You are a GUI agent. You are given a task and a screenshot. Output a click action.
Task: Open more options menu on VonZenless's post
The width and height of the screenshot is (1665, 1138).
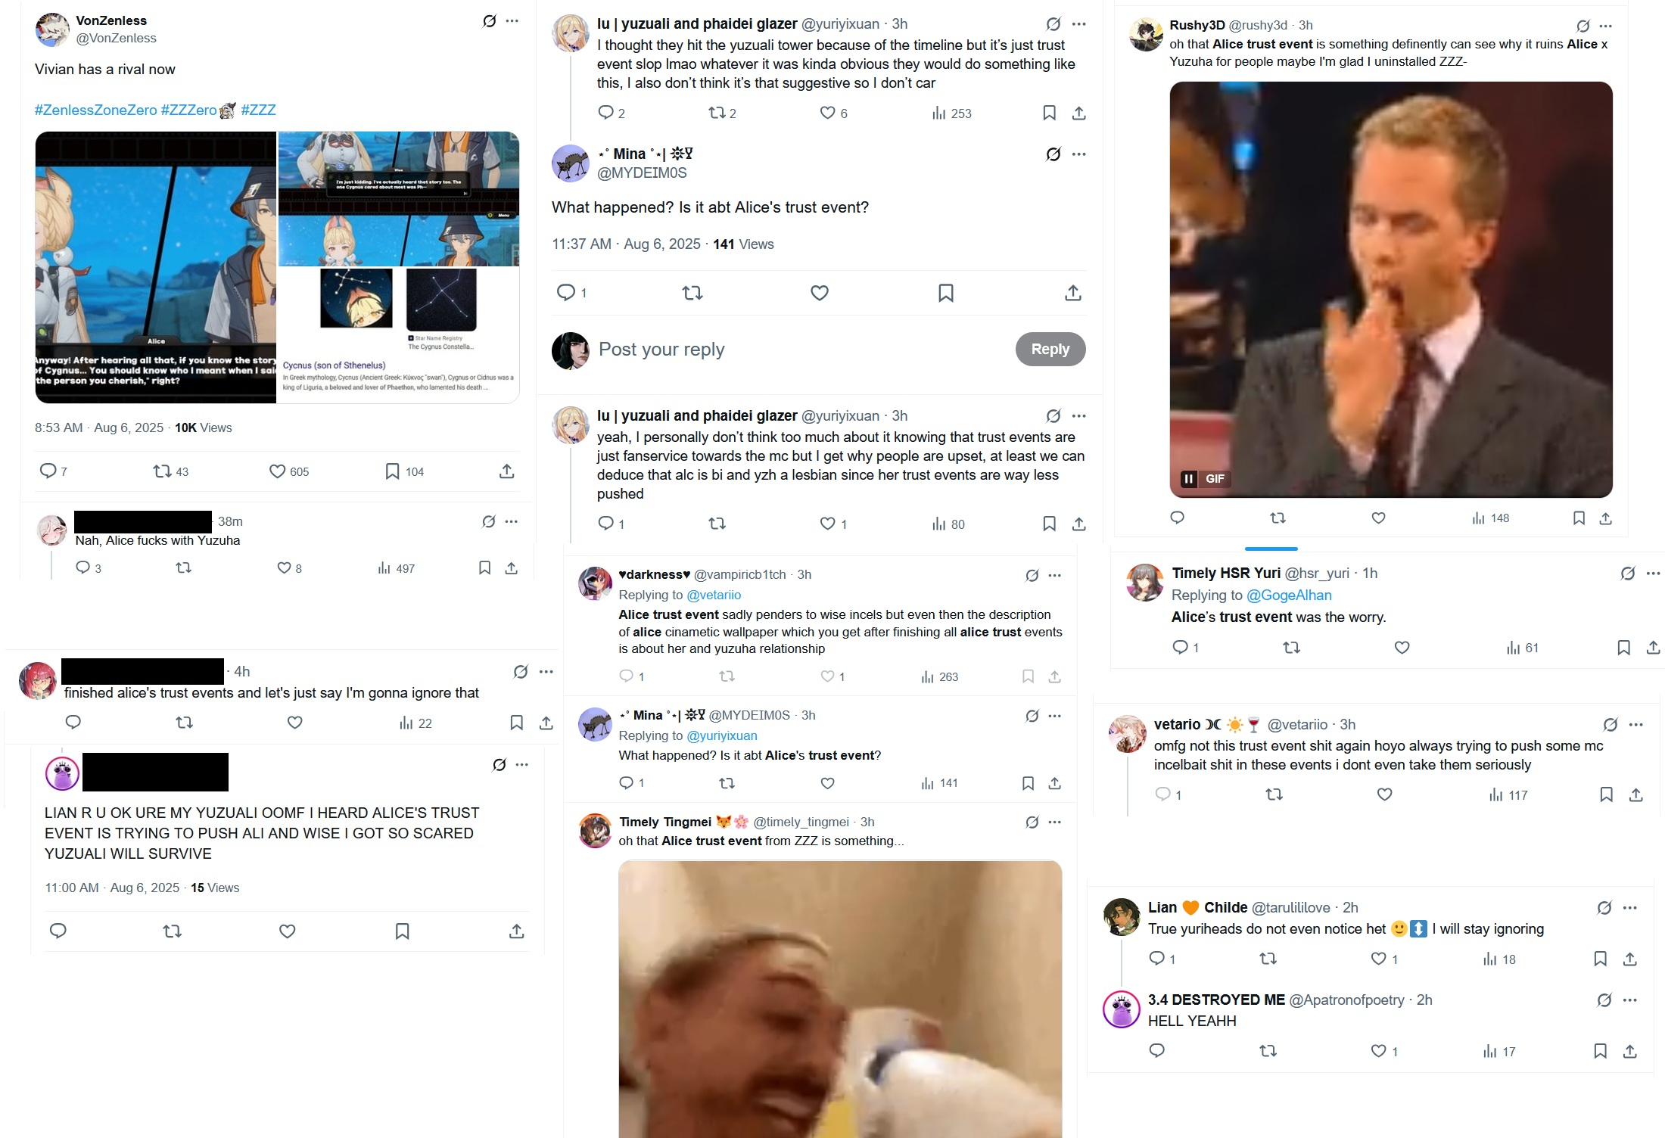(x=512, y=21)
